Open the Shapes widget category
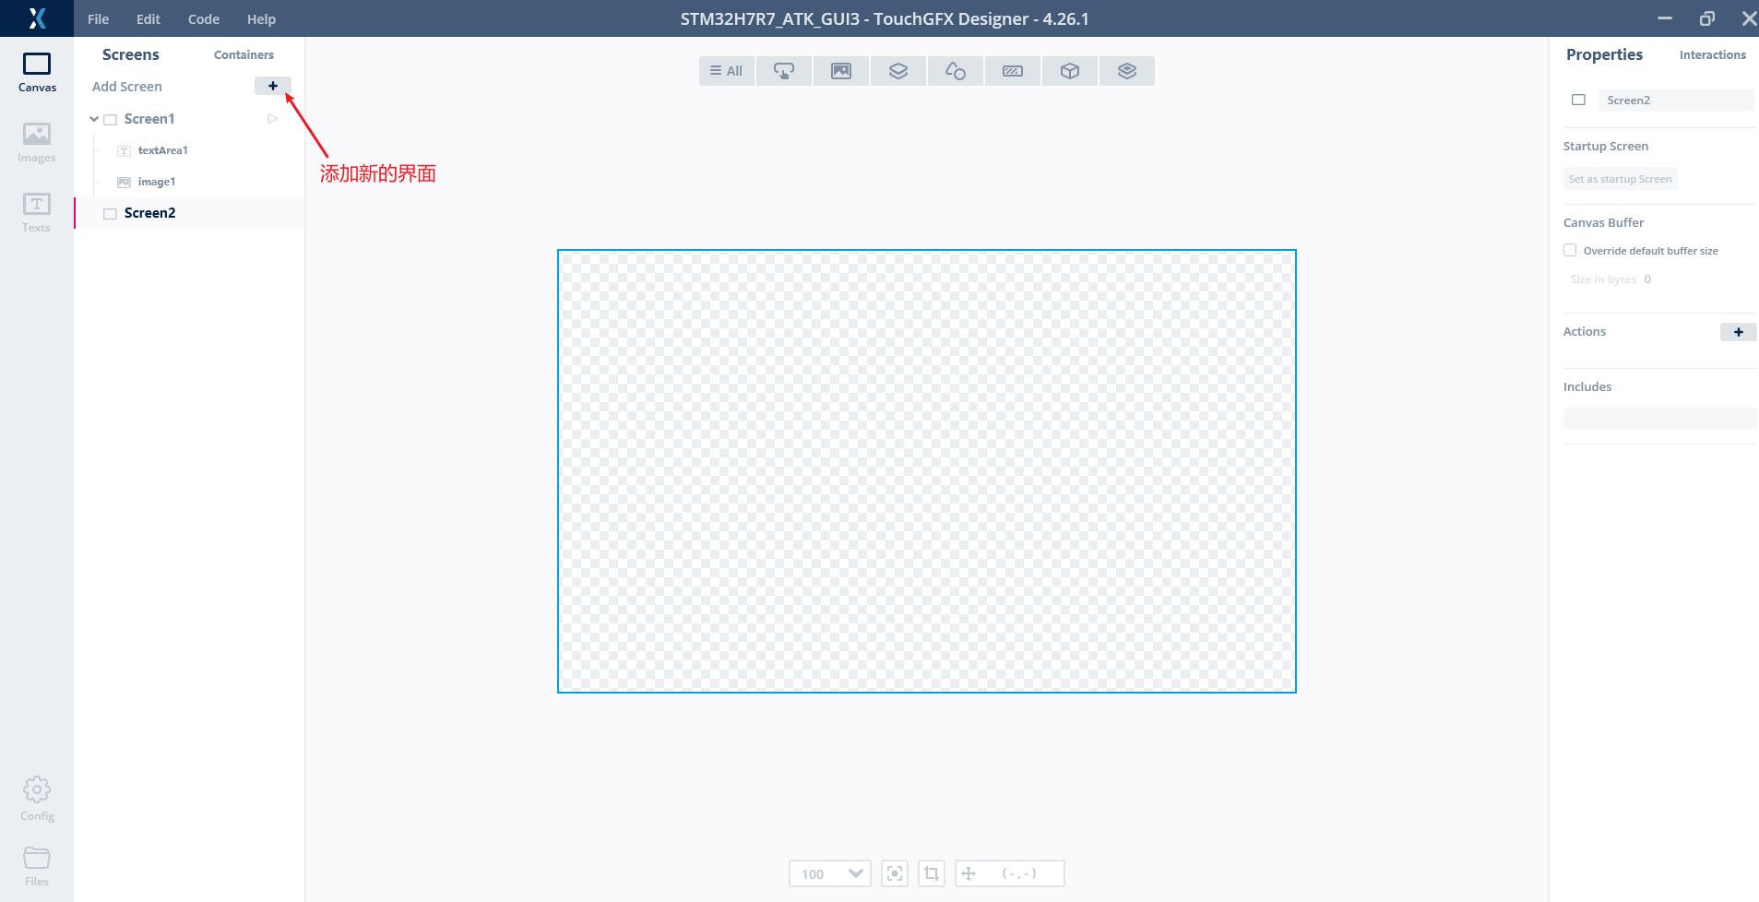This screenshot has height=902, width=1759. (956, 71)
